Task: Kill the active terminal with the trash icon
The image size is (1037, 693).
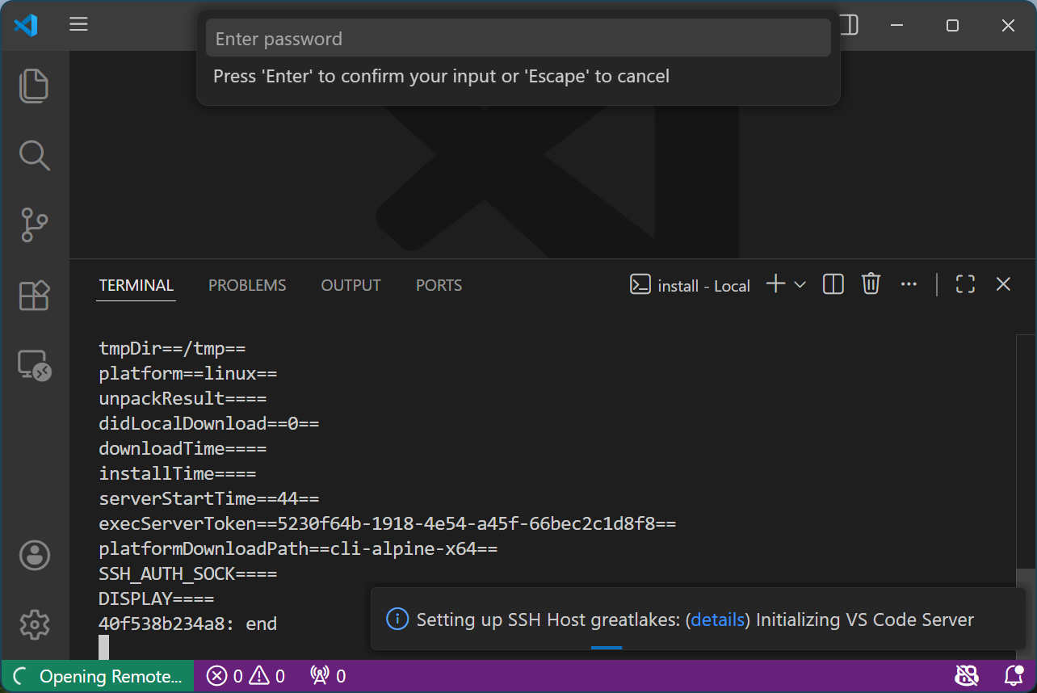Action: click(x=871, y=283)
